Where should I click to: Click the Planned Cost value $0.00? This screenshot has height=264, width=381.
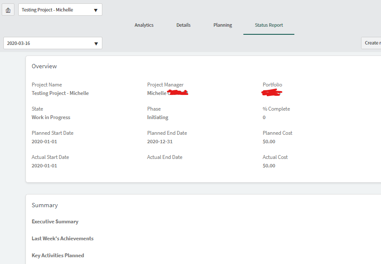coord(268,141)
